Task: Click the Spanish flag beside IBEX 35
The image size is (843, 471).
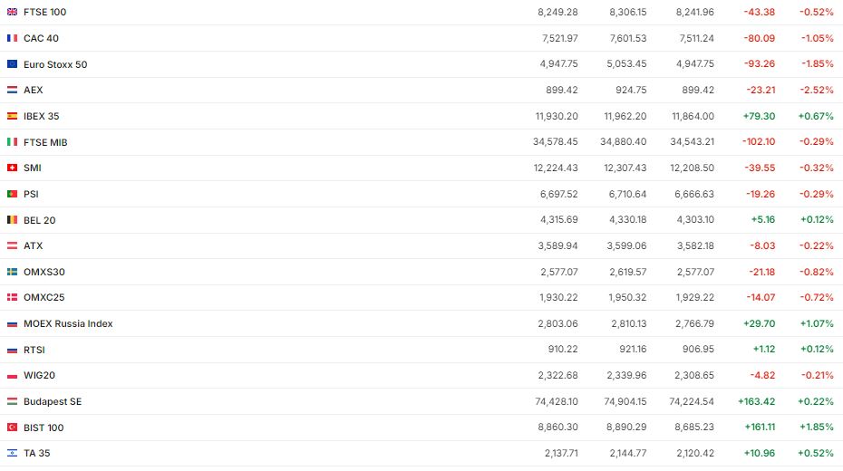Action: coord(12,116)
